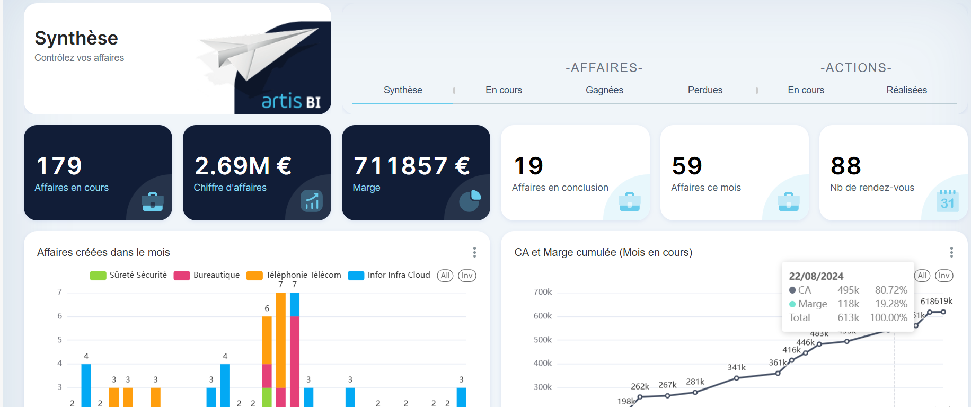The height and width of the screenshot is (407, 971).
Task: Open the Gagnées tab
Action: click(604, 90)
